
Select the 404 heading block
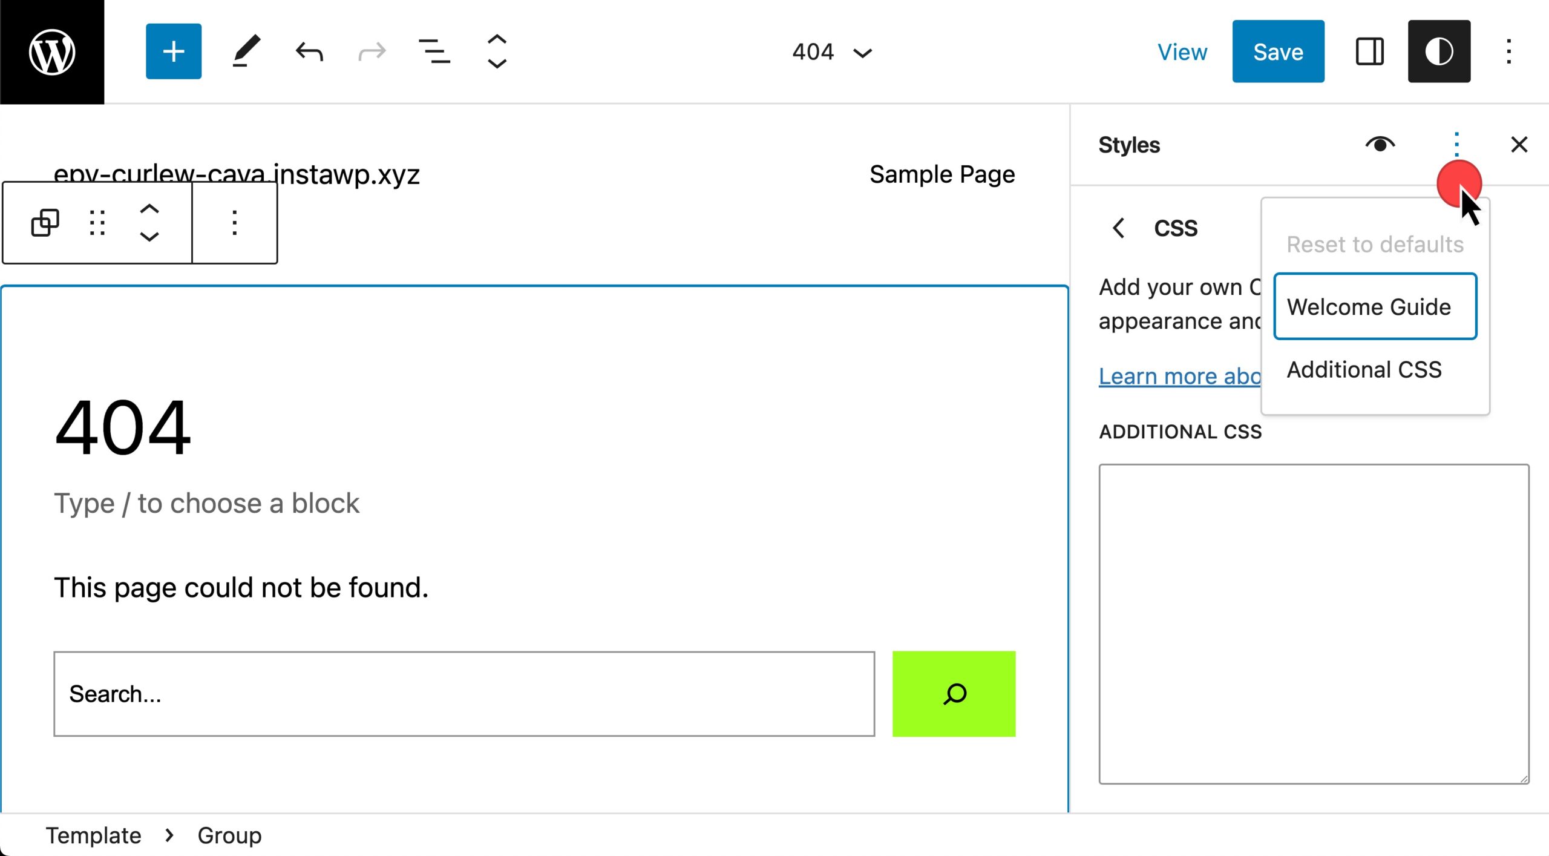[x=123, y=427]
